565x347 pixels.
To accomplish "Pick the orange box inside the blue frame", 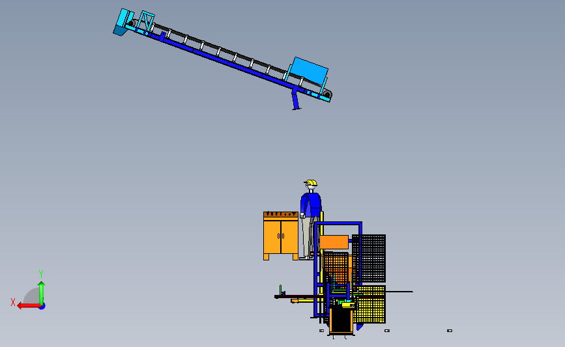I will pyautogui.click(x=334, y=242).
